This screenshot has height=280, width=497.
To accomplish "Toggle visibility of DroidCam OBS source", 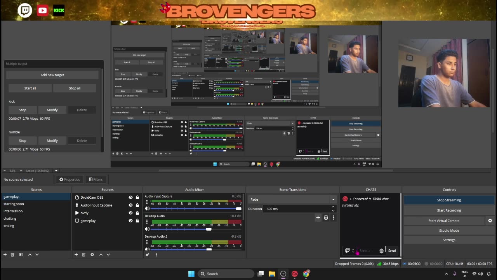I will [130, 198].
